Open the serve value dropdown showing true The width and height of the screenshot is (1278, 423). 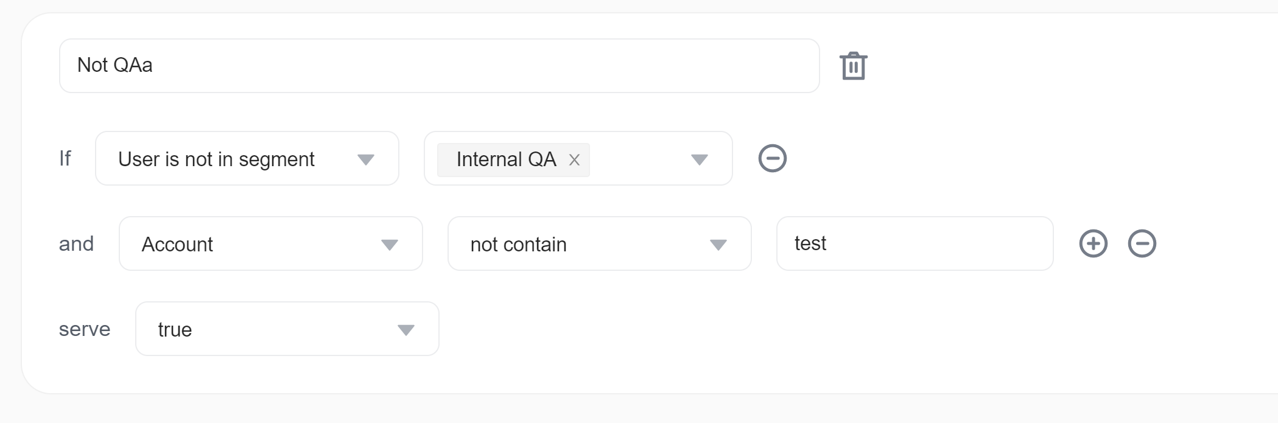(274, 329)
